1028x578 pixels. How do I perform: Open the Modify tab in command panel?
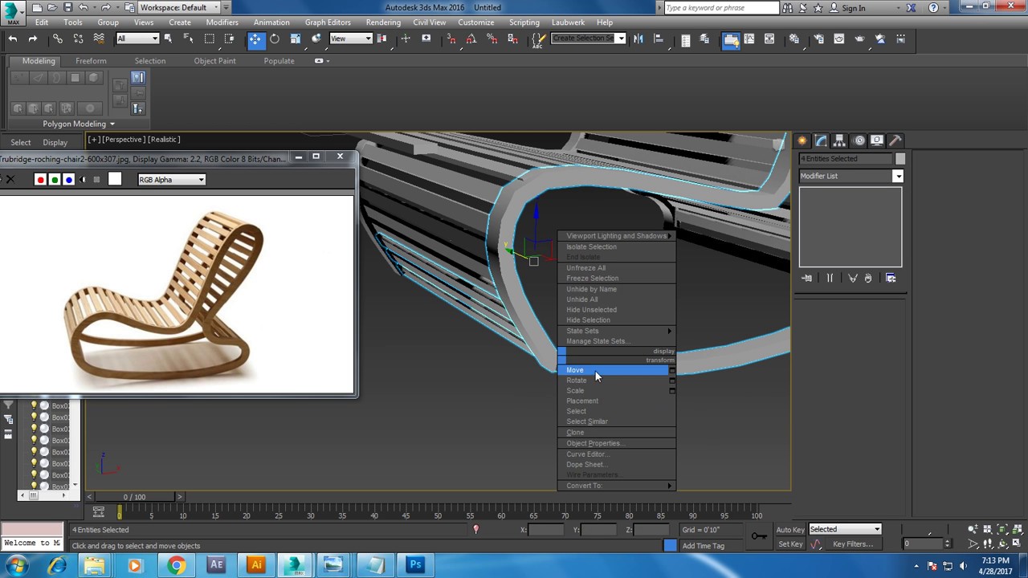821,140
